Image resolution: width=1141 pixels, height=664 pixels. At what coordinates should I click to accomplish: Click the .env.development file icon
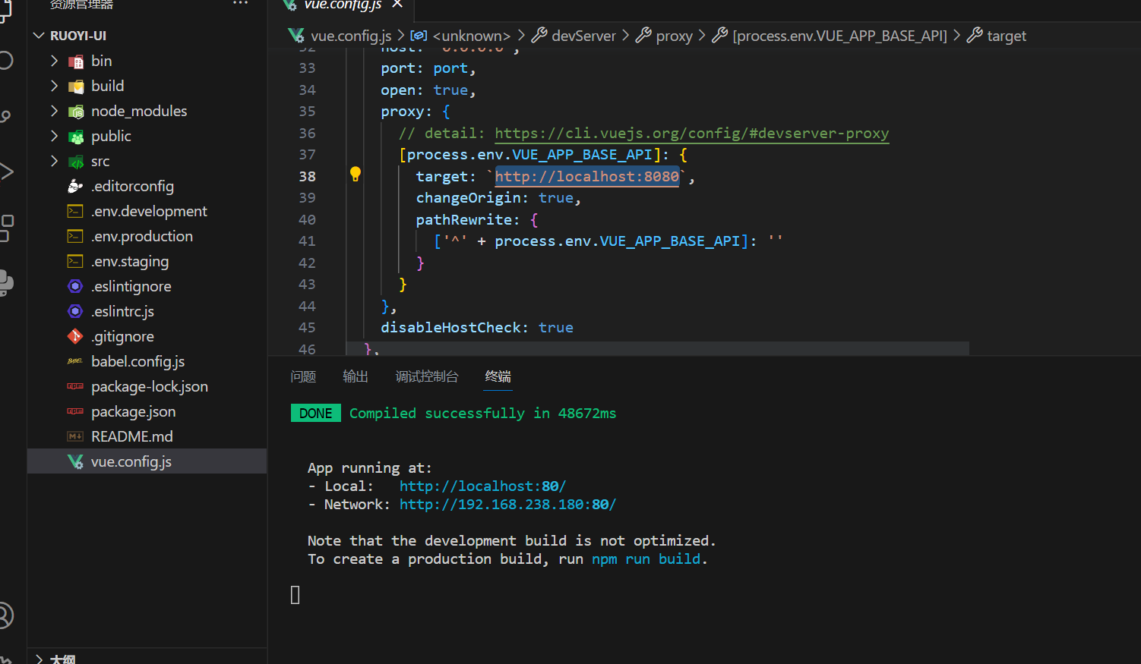tap(75, 211)
